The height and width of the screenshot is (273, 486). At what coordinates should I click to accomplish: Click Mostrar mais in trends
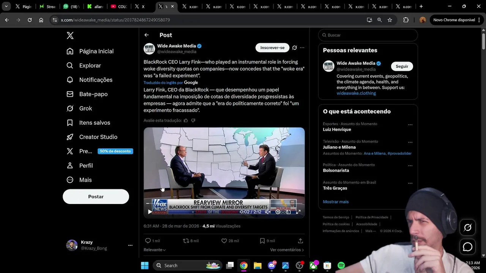pyautogui.click(x=336, y=202)
